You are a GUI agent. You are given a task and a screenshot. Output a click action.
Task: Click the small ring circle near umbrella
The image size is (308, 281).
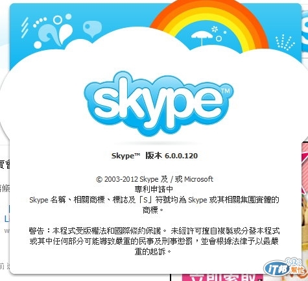pyautogui.click(x=219, y=39)
